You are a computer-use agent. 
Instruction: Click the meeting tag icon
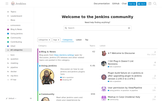pyautogui.click(x=8, y=63)
